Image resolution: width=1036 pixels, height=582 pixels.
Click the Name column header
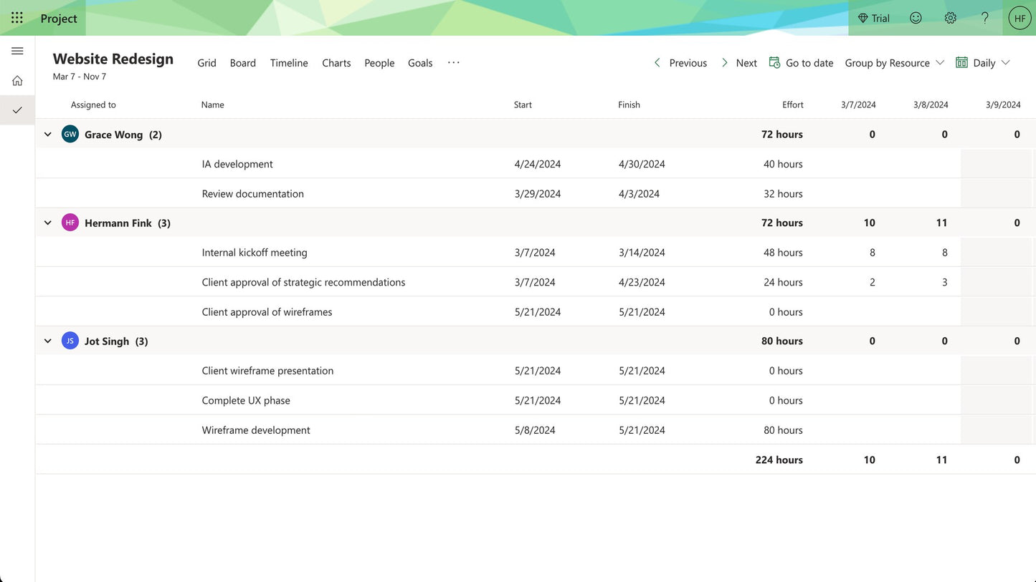pyautogui.click(x=213, y=105)
